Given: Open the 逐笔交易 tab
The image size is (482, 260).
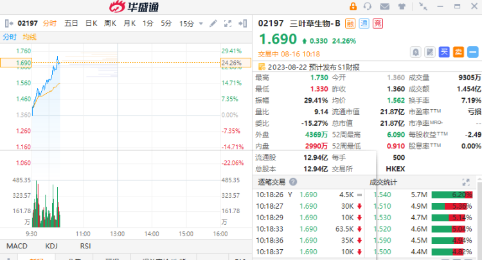Looking at the screenshot, I should click(271, 182).
